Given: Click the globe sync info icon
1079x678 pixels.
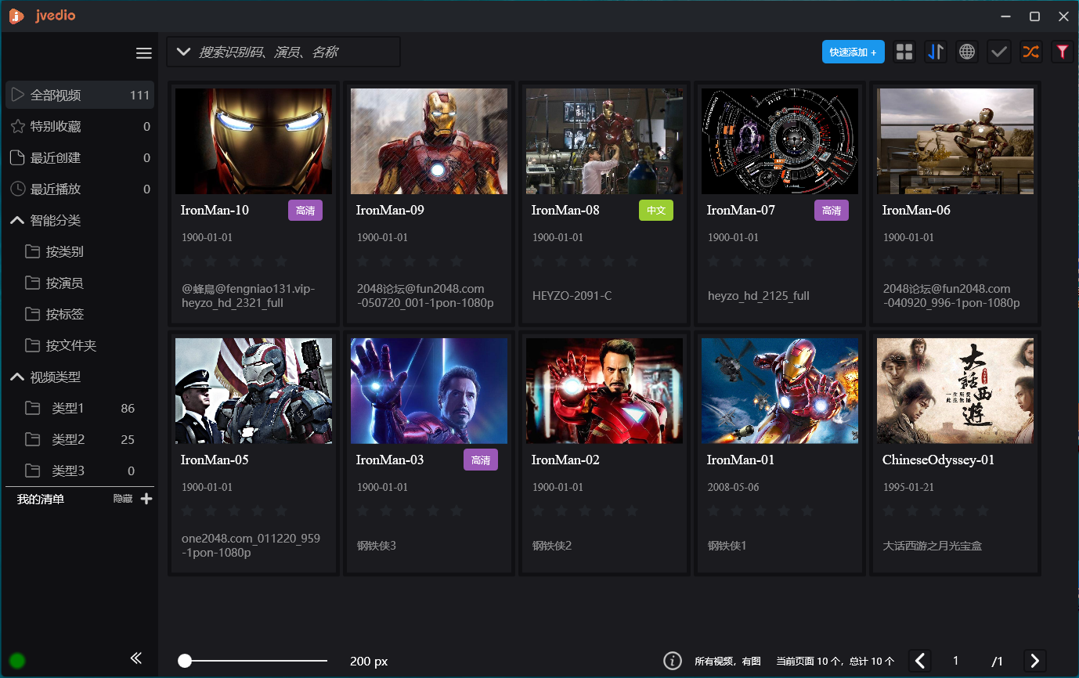Looking at the screenshot, I should 967,52.
